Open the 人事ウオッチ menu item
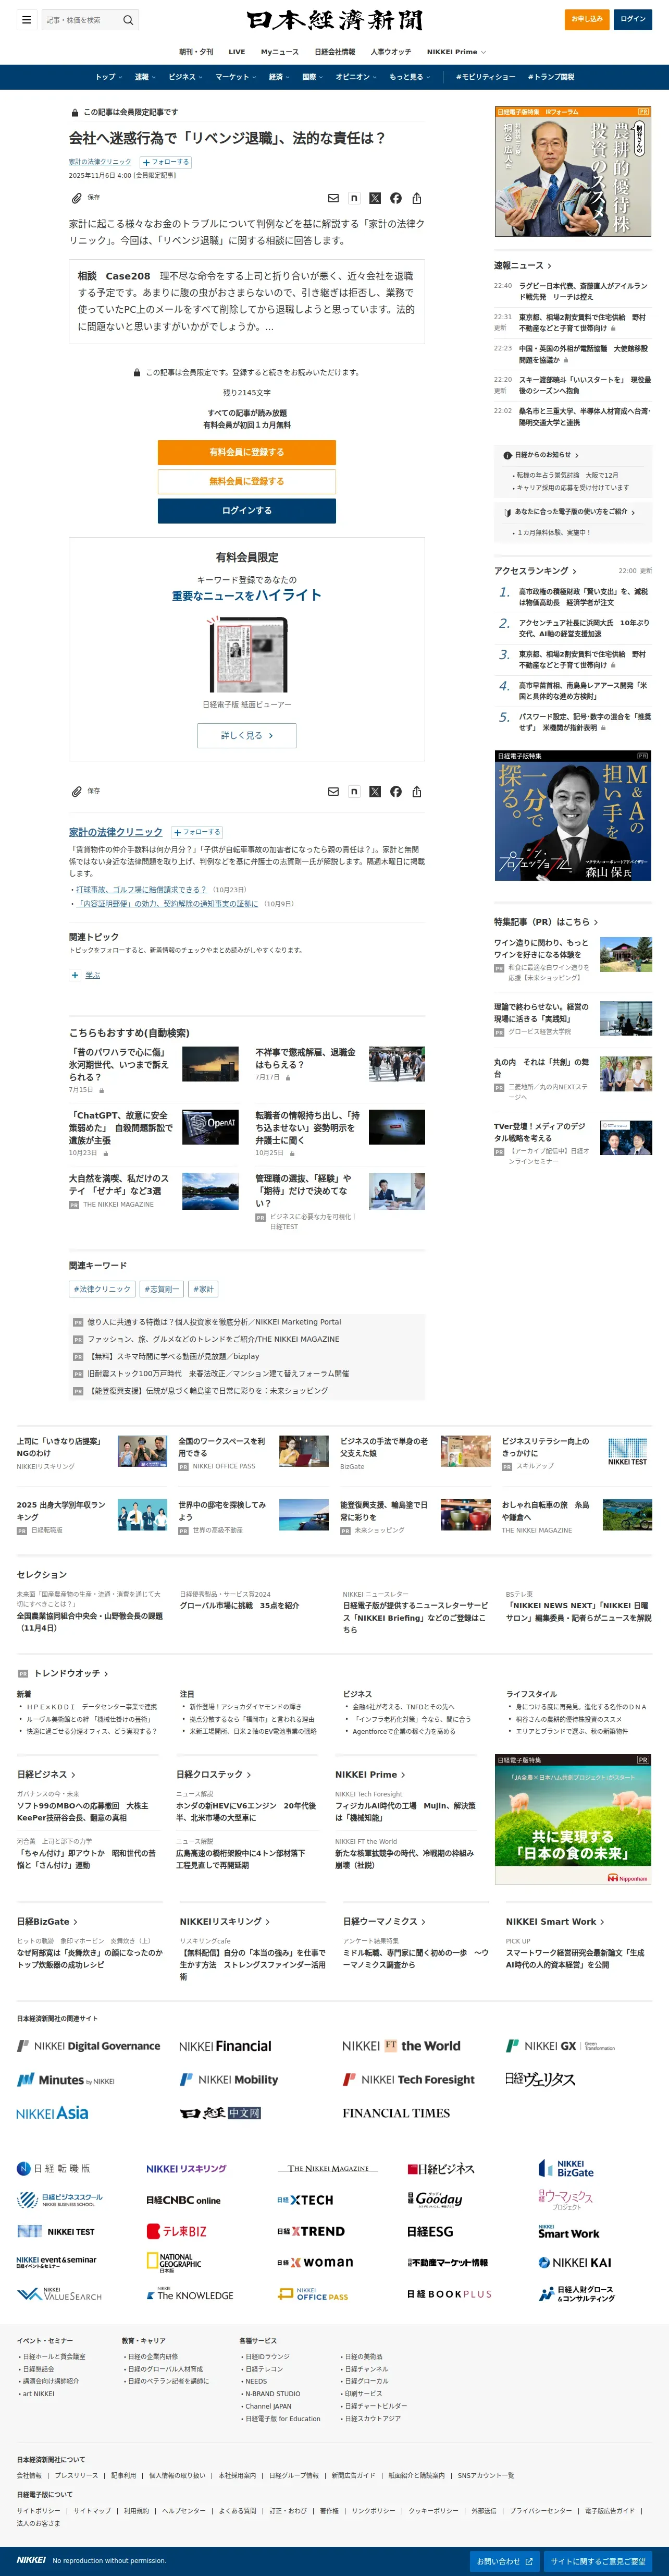The height and width of the screenshot is (2576, 669). [390, 52]
